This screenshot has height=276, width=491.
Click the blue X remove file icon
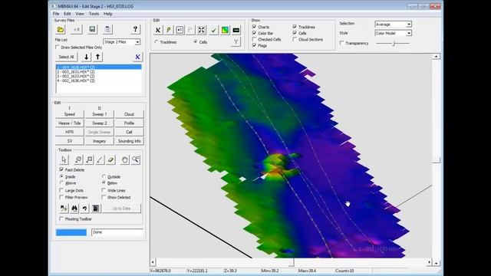(x=137, y=57)
